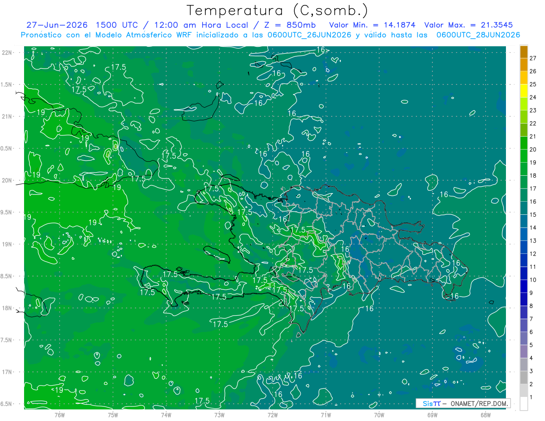545x421 pixels.
Task: Click the 75W longitude axis label
Action: [113, 415]
